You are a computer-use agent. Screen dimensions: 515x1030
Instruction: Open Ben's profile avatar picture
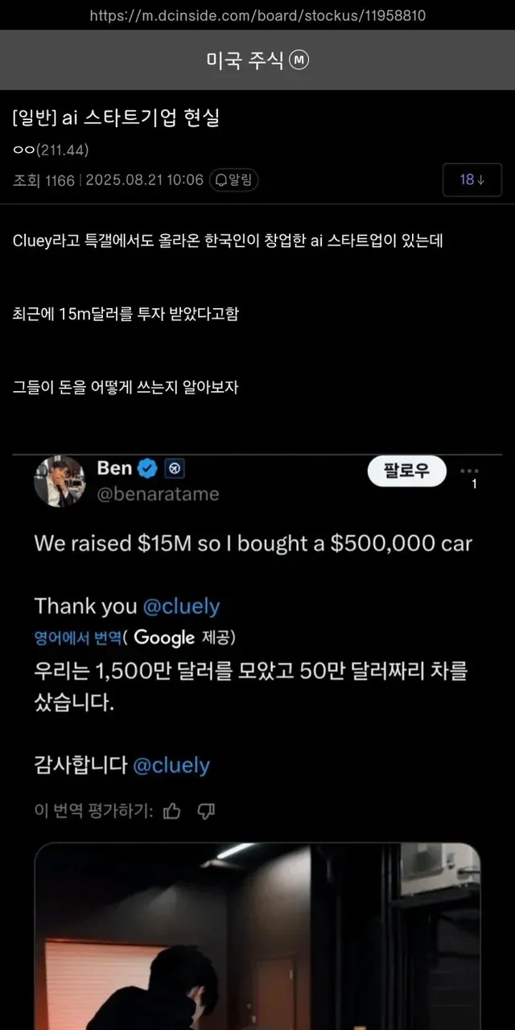(x=60, y=481)
